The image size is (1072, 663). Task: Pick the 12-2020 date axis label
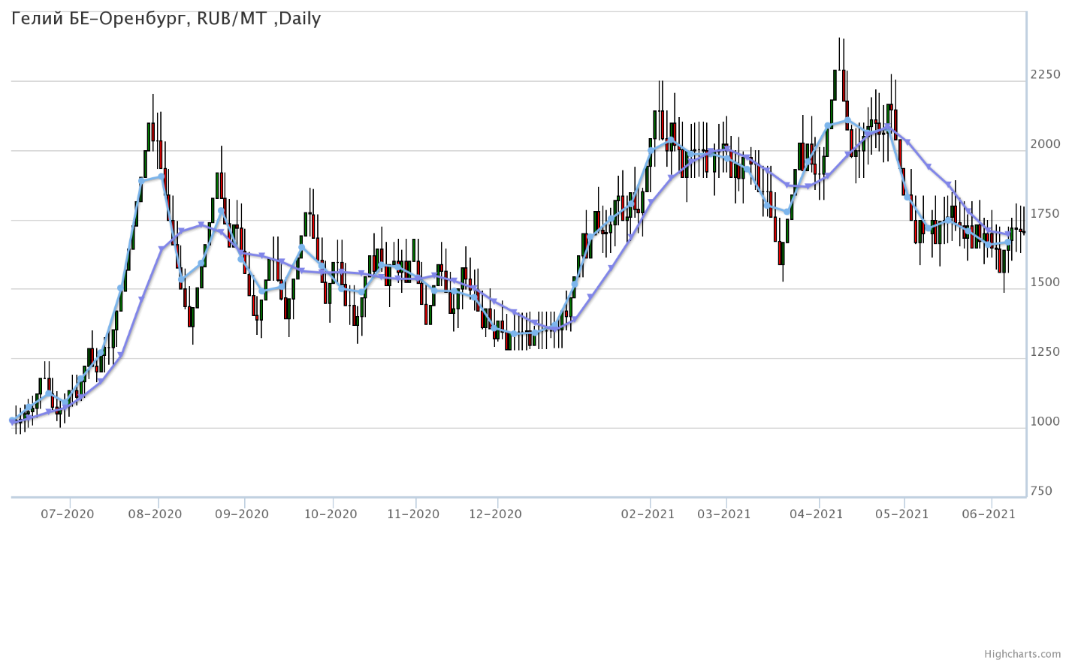(x=495, y=514)
